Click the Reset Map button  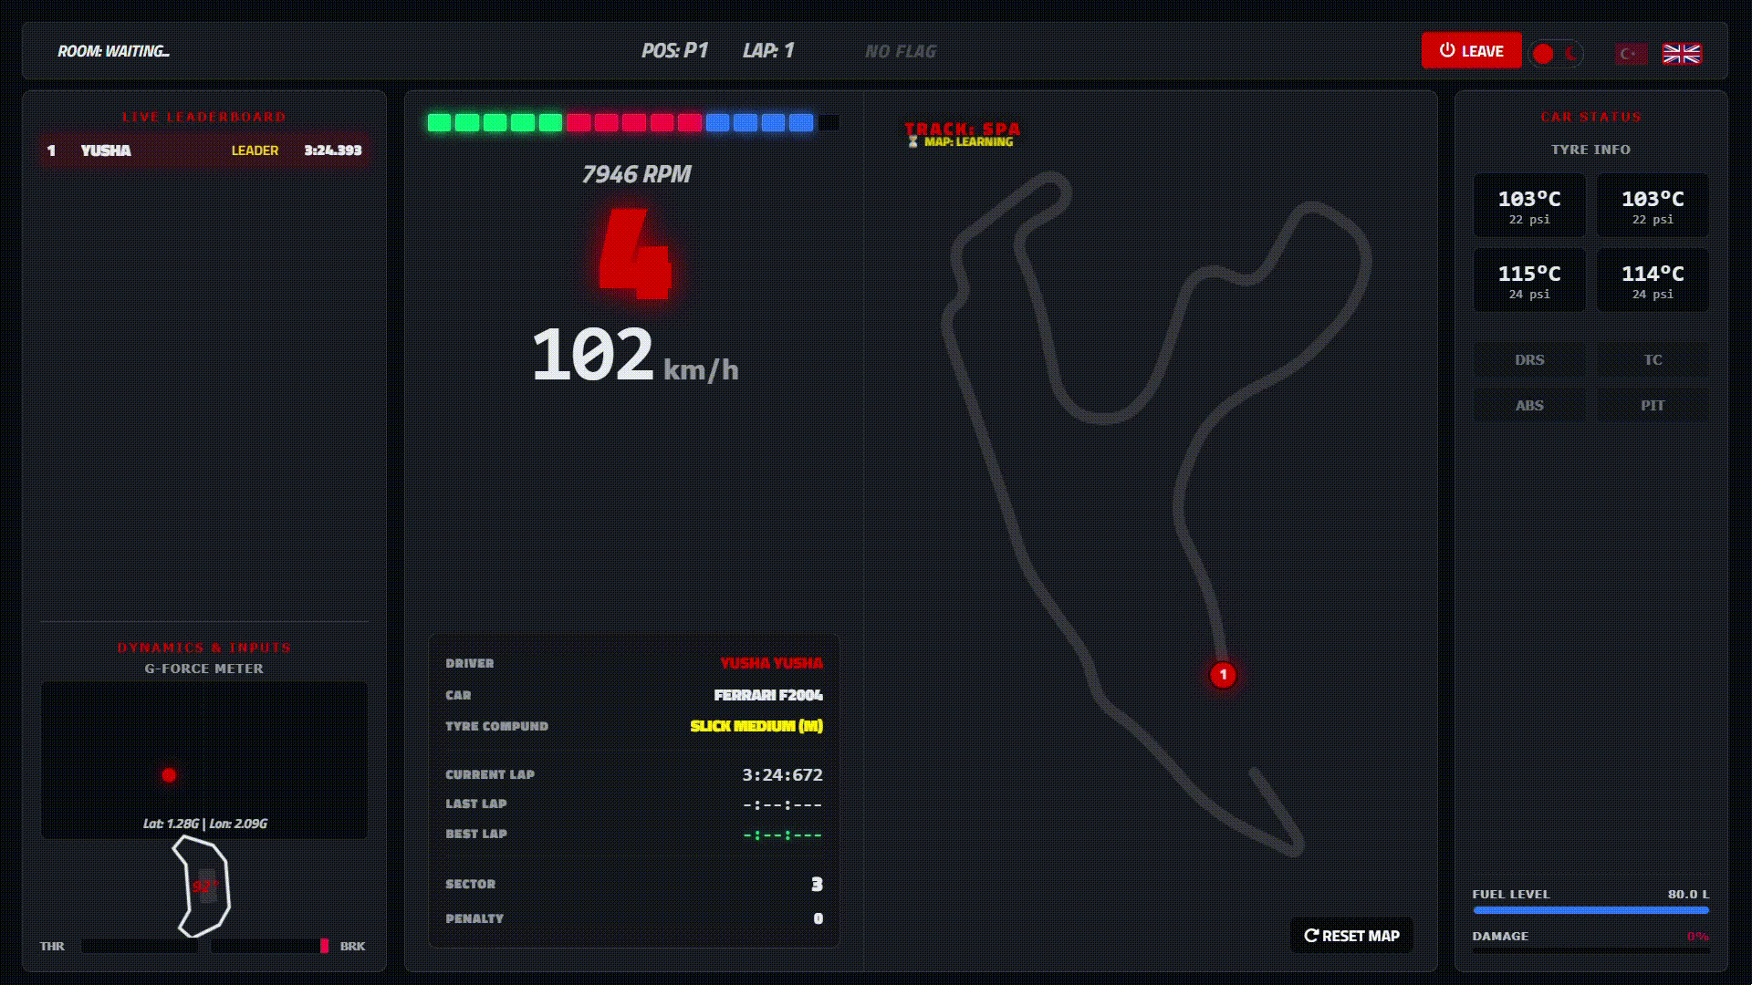point(1351,936)
